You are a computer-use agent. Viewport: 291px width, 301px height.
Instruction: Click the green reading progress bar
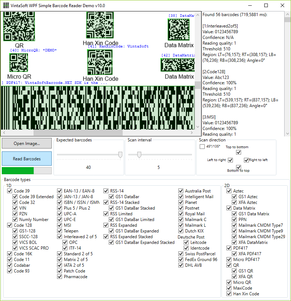27,171
